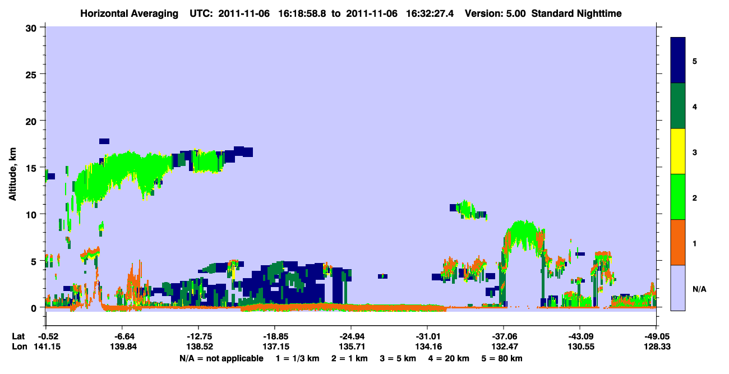Click the latitude value -18.85

(x=274, y=336)
